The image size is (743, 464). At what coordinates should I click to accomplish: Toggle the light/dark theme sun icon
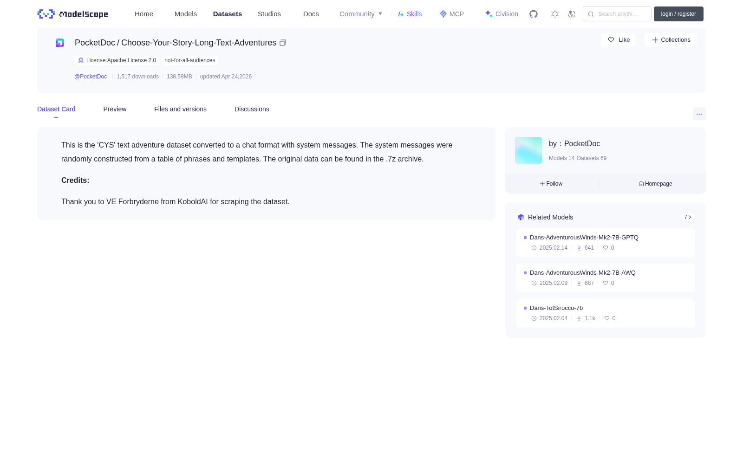tap(555, 14)
